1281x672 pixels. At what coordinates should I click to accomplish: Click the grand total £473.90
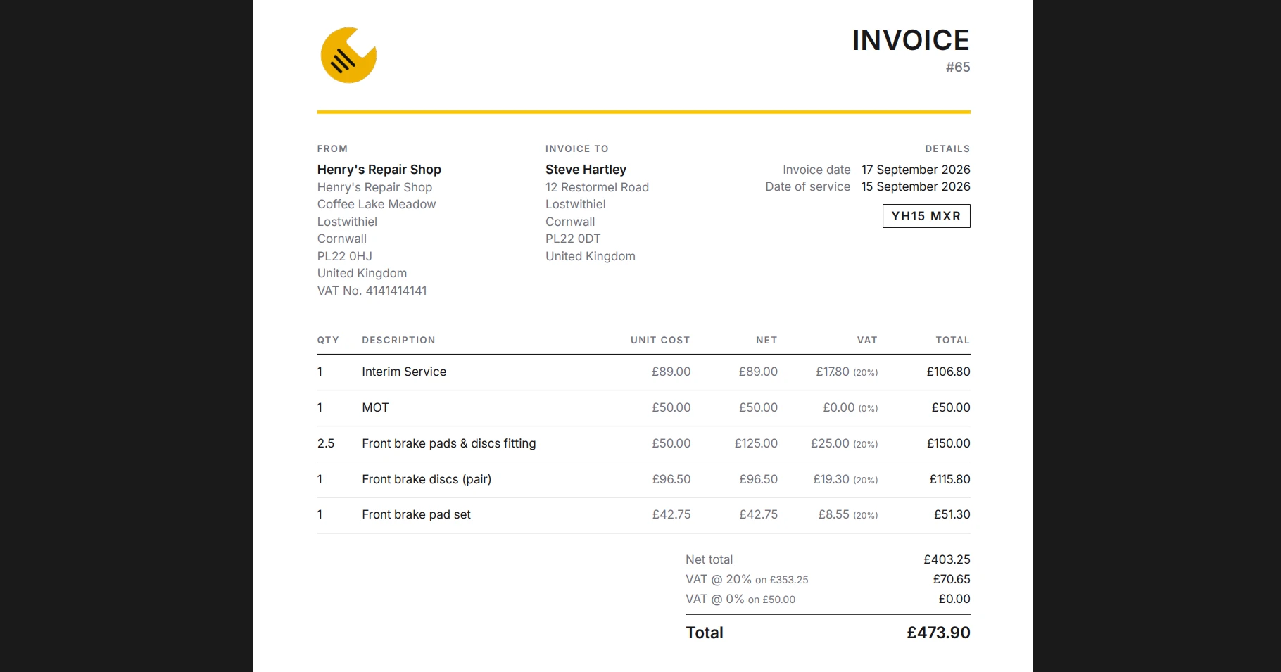(x=938, y=633)
